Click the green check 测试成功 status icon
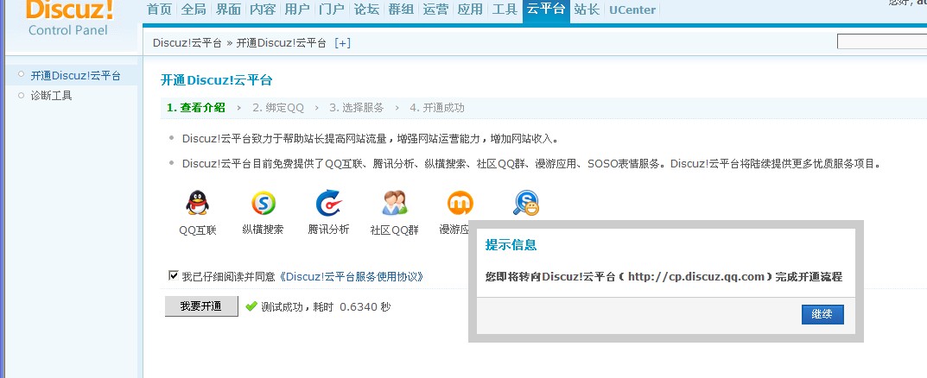927x378 pixels. pos(251,306)
